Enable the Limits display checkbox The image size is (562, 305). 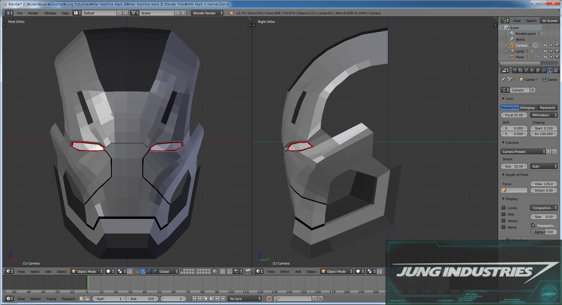503,208
